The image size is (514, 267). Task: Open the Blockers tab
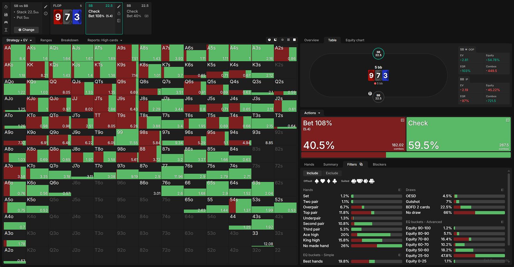point(379,165)
